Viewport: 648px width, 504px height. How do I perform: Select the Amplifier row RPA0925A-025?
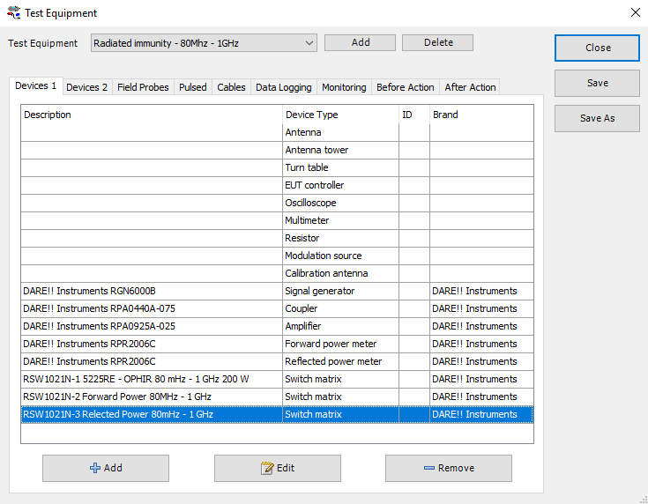[x=150, y=326]
